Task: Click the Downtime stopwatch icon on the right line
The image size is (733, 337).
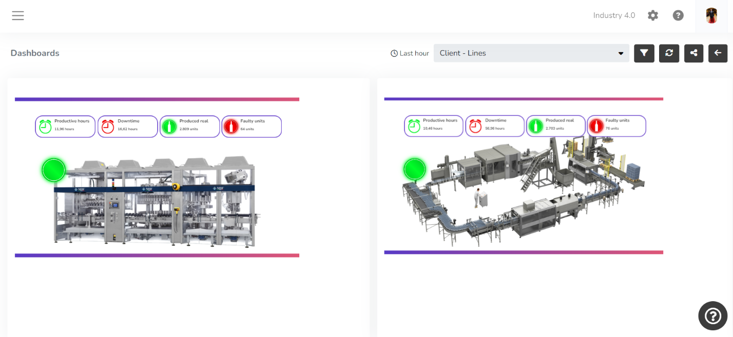Action: pyautogui.click(x=474, y=126)
